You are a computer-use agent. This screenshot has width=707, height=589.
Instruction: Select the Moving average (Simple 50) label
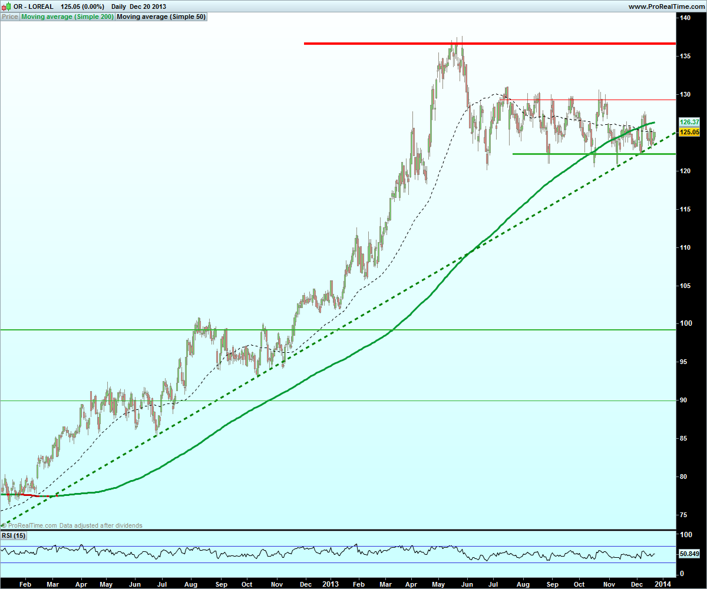pyautogui.click(x=161, y=16)
